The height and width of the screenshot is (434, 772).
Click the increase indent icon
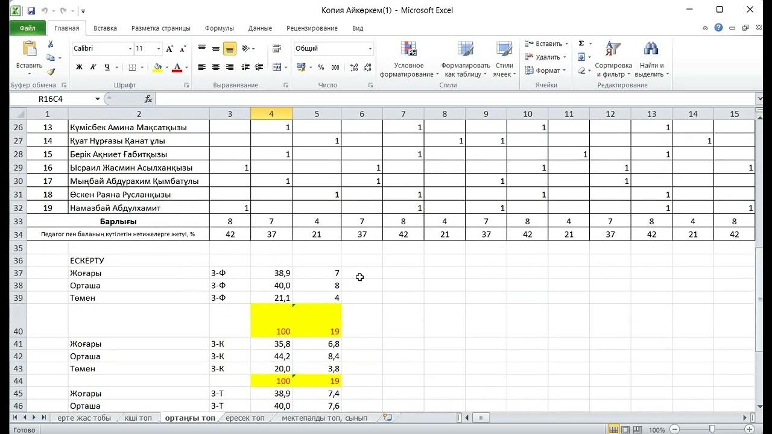[259, 68]
